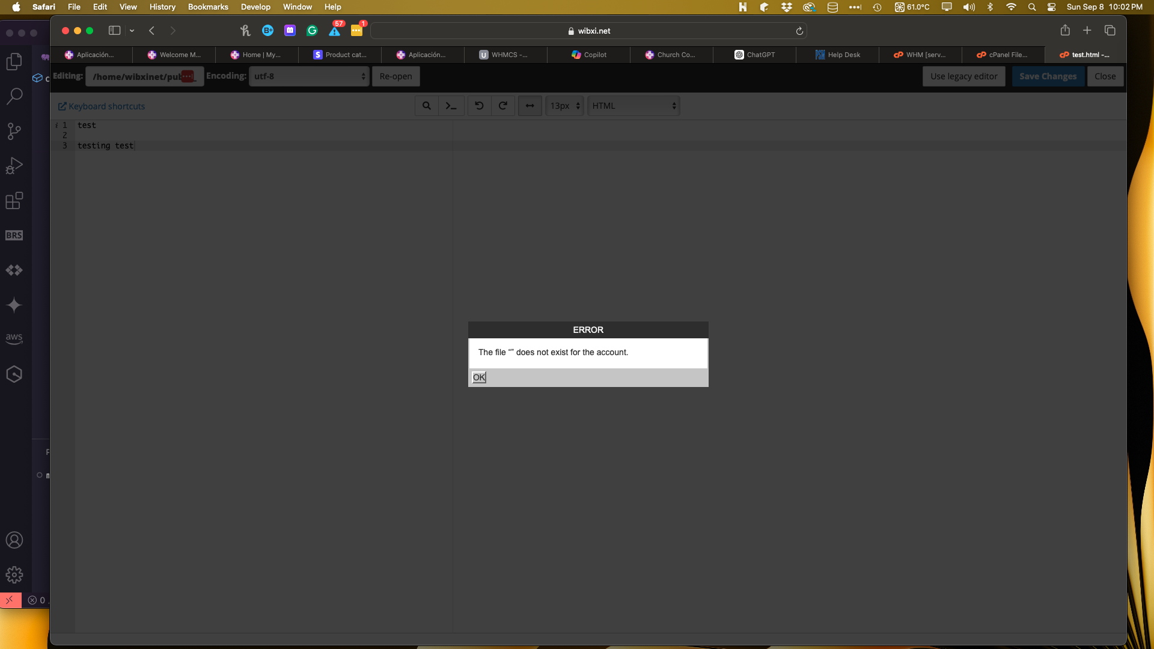Click the undo arrow in editor toolbar
This screenshot has height=649, width=1154.
pos(479,106)
